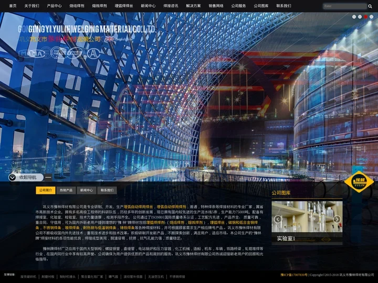378x283 pixels.
Task: Click the 埋弧自动焊用焊丝 yellow link
Action: point(139,206)
